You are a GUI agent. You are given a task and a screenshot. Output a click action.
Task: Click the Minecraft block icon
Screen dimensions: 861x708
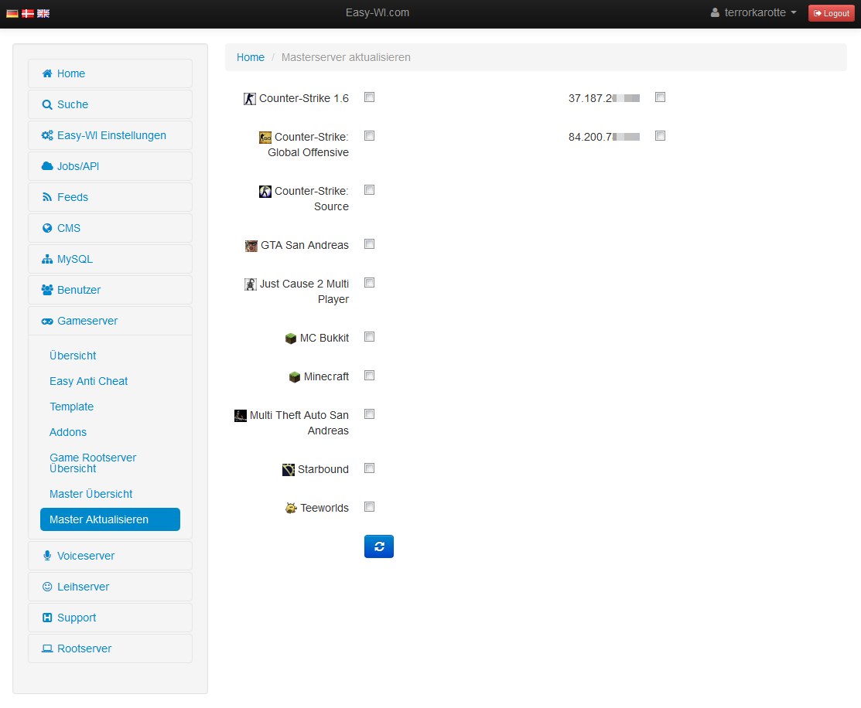point(294,376)
